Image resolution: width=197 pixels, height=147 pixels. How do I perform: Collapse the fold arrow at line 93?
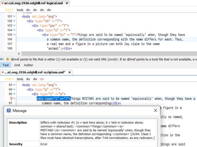click(14, 85)
